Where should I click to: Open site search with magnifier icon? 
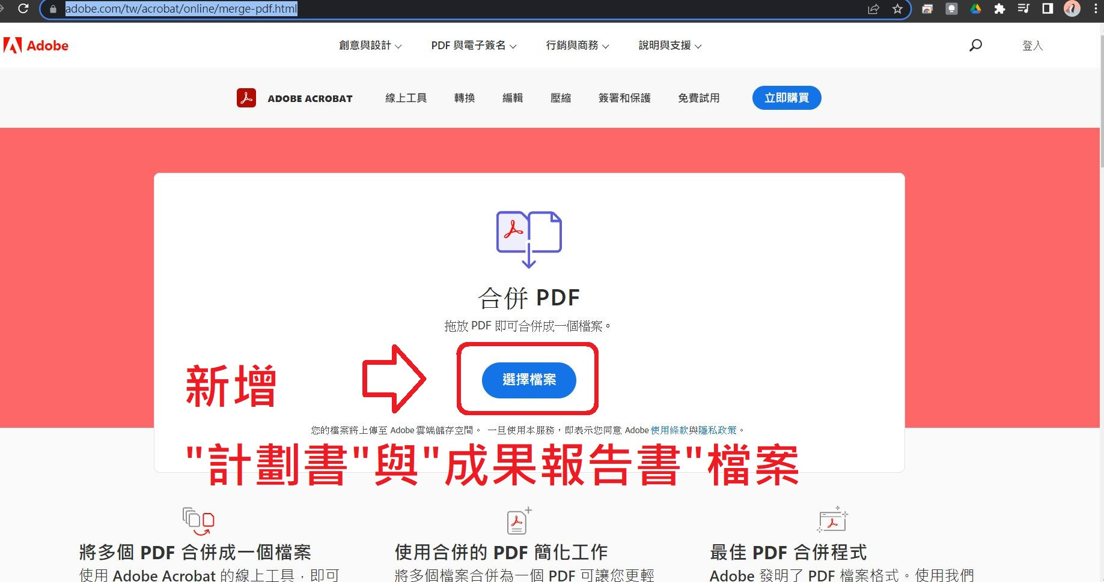pos(975,45)
